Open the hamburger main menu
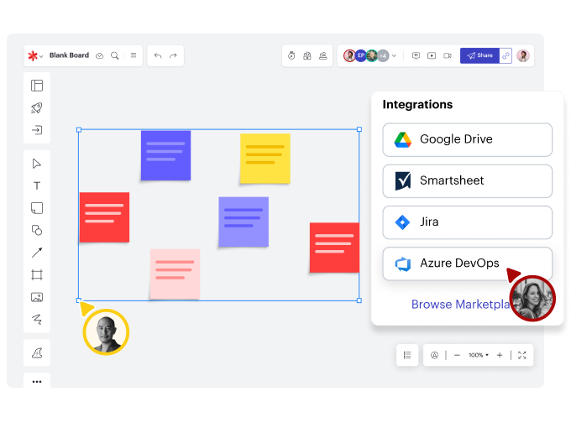The height and width of the screenshot is (428, 571). pyautogui.click(x=133, y=55)
